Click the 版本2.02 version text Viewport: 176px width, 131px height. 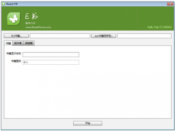(30, 23)
